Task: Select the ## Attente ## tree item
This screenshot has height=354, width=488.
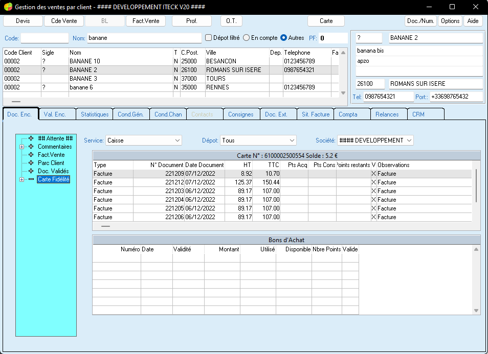Action: click(x=55, y=138)
